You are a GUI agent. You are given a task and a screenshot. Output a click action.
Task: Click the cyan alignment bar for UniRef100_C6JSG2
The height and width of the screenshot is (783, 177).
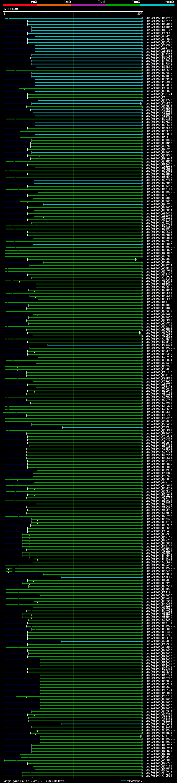103,427
